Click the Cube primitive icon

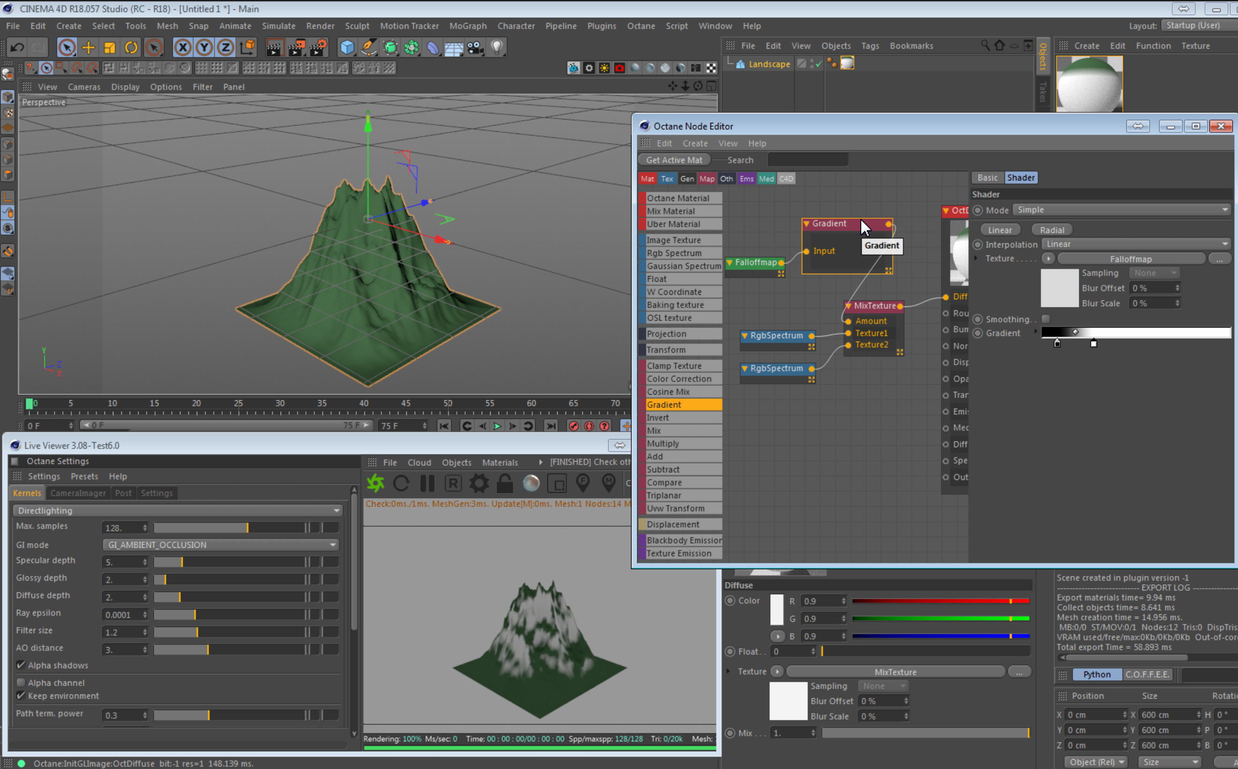pyautogui.click(x=347, y=47)
